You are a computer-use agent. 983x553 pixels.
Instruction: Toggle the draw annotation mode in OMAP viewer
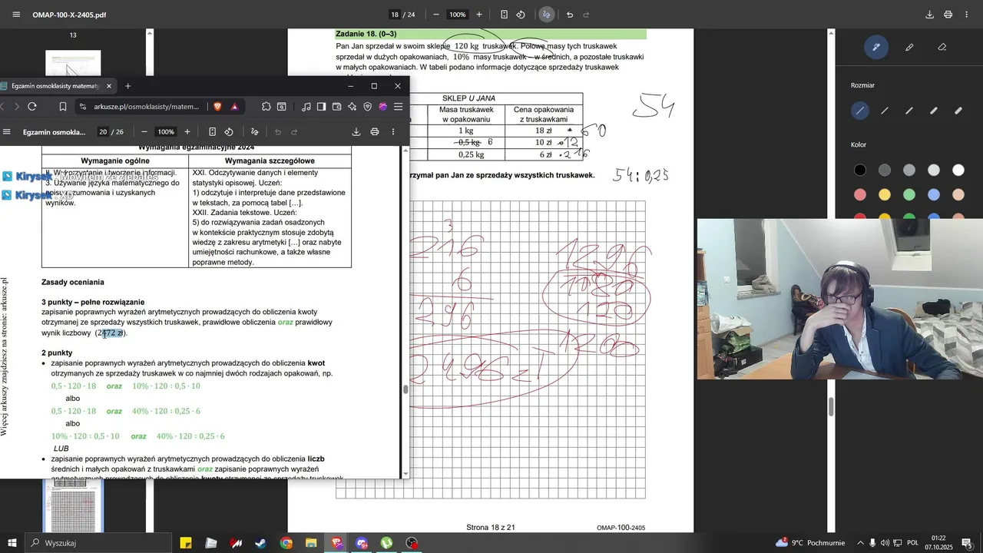point(547,15)
